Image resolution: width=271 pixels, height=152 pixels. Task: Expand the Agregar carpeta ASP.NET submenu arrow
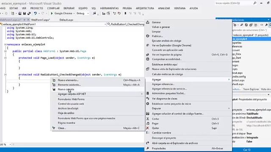[142, 94]
